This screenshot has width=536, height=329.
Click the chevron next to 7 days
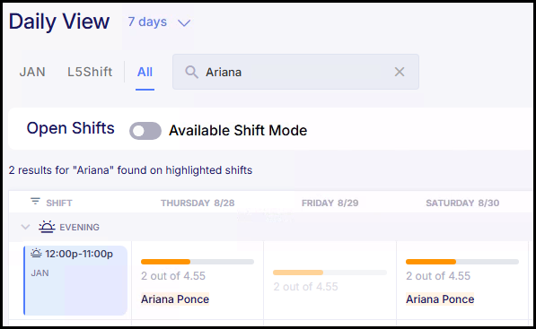pos(184,23)
